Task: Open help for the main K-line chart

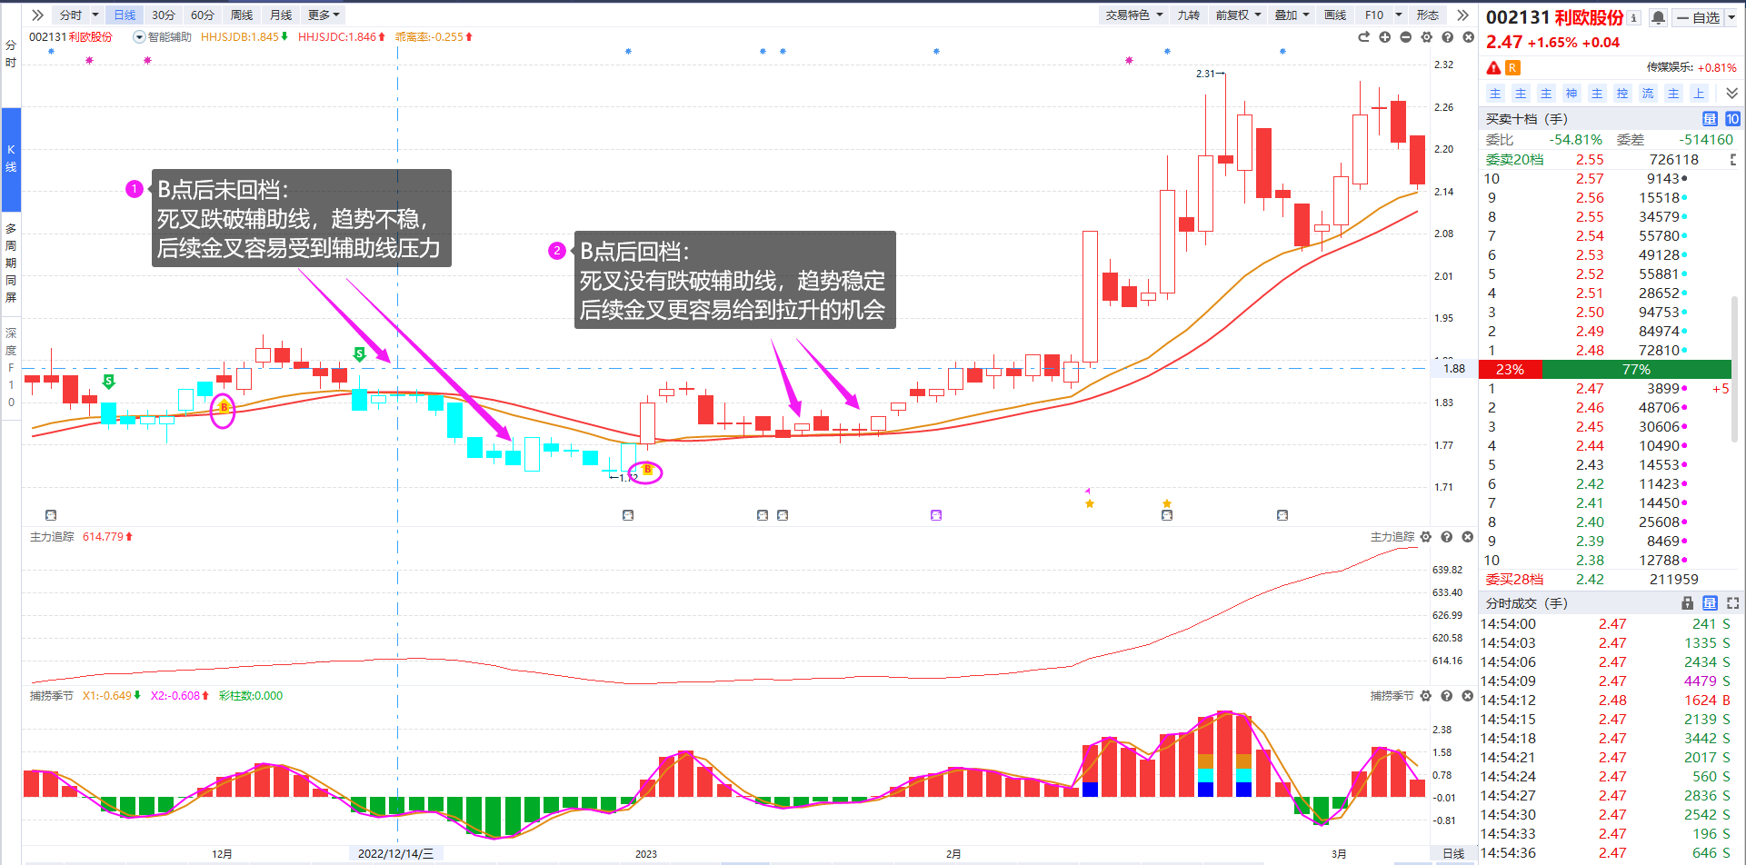Action: (x=1447, y=37)
